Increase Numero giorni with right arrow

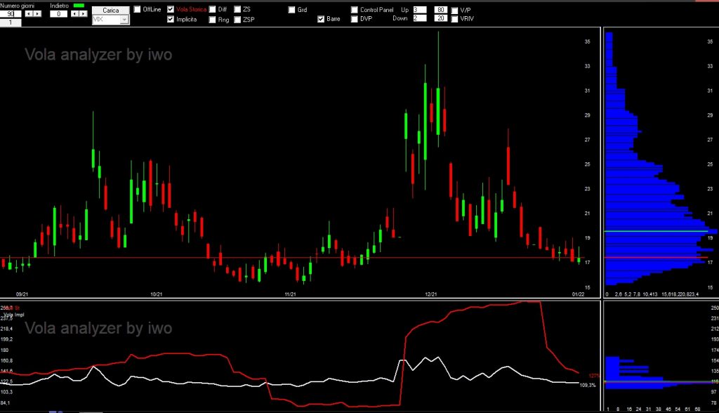pos(37,14)
